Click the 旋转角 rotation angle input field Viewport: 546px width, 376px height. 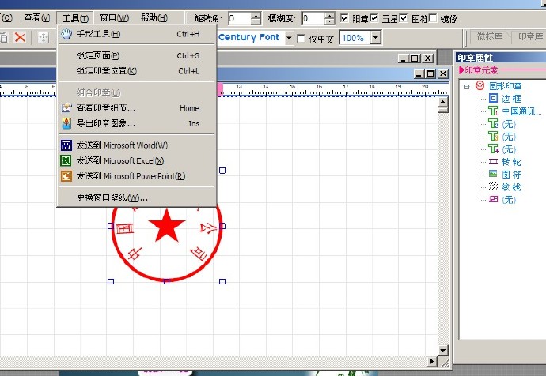pos(238,17)
